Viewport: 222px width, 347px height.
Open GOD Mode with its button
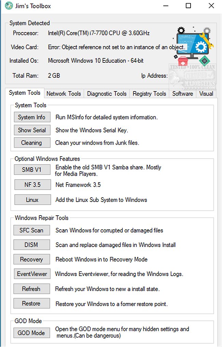pyautogui.click(x=31, y=333)
